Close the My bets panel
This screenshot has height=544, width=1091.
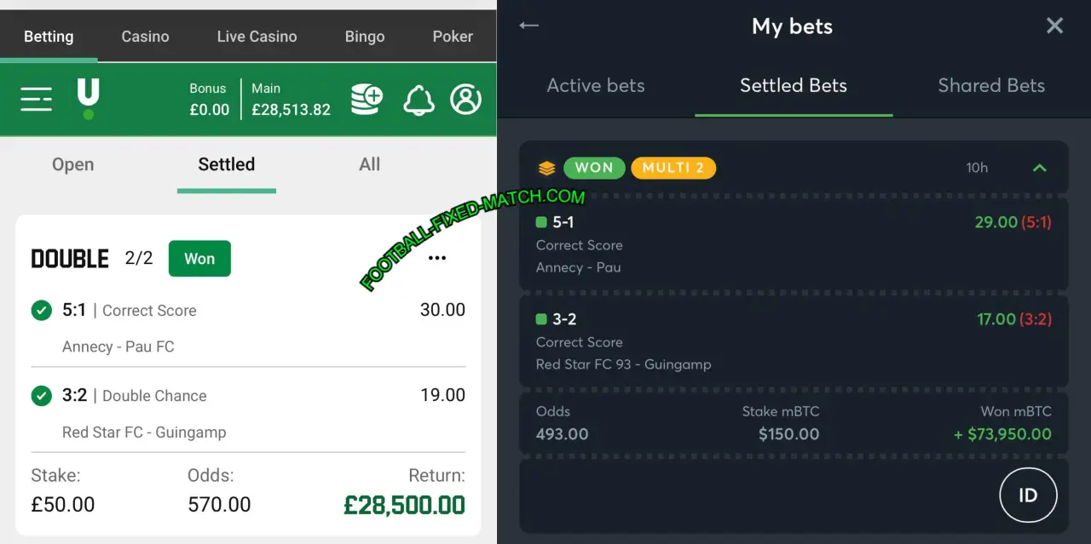tap(1054, 26)
